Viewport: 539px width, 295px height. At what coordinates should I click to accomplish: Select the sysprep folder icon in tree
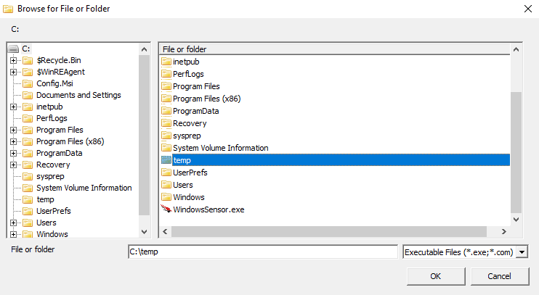(28, 176)
